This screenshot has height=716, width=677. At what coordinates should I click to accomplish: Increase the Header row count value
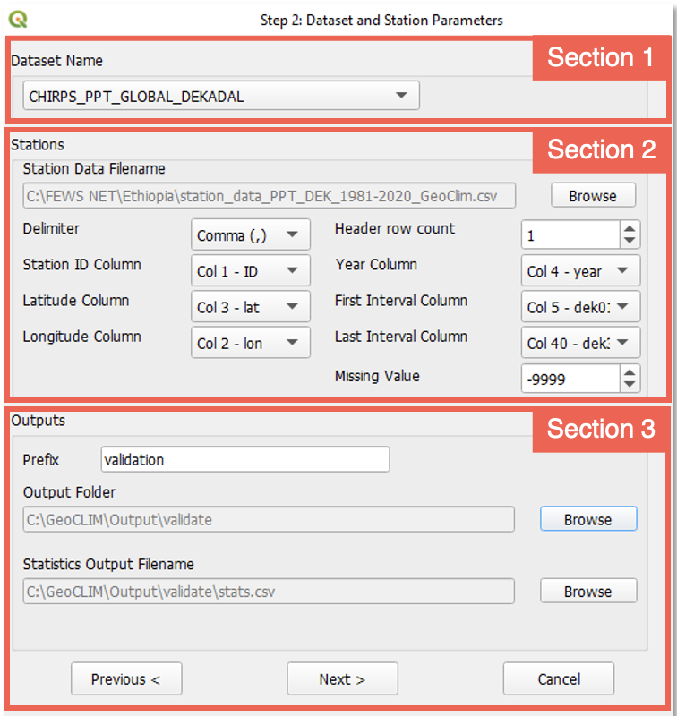[x=630, y=229]
